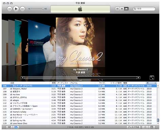
Task: Select the teal album cover in Cover Flow
Action: coord(18,42)
